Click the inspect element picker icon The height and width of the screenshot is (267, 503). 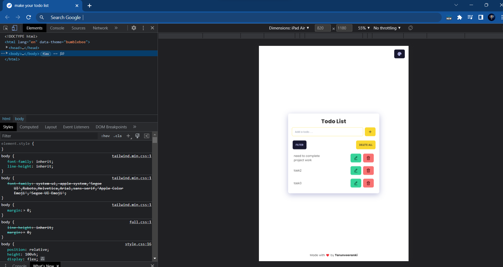click(6, 28)
